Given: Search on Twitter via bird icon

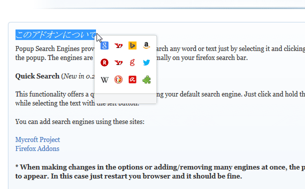Looking at the screenshot, I should (146, 62).
